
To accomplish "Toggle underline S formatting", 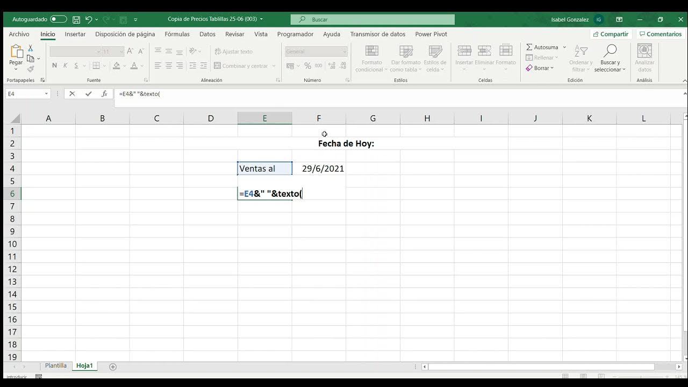I will point(76,66).
